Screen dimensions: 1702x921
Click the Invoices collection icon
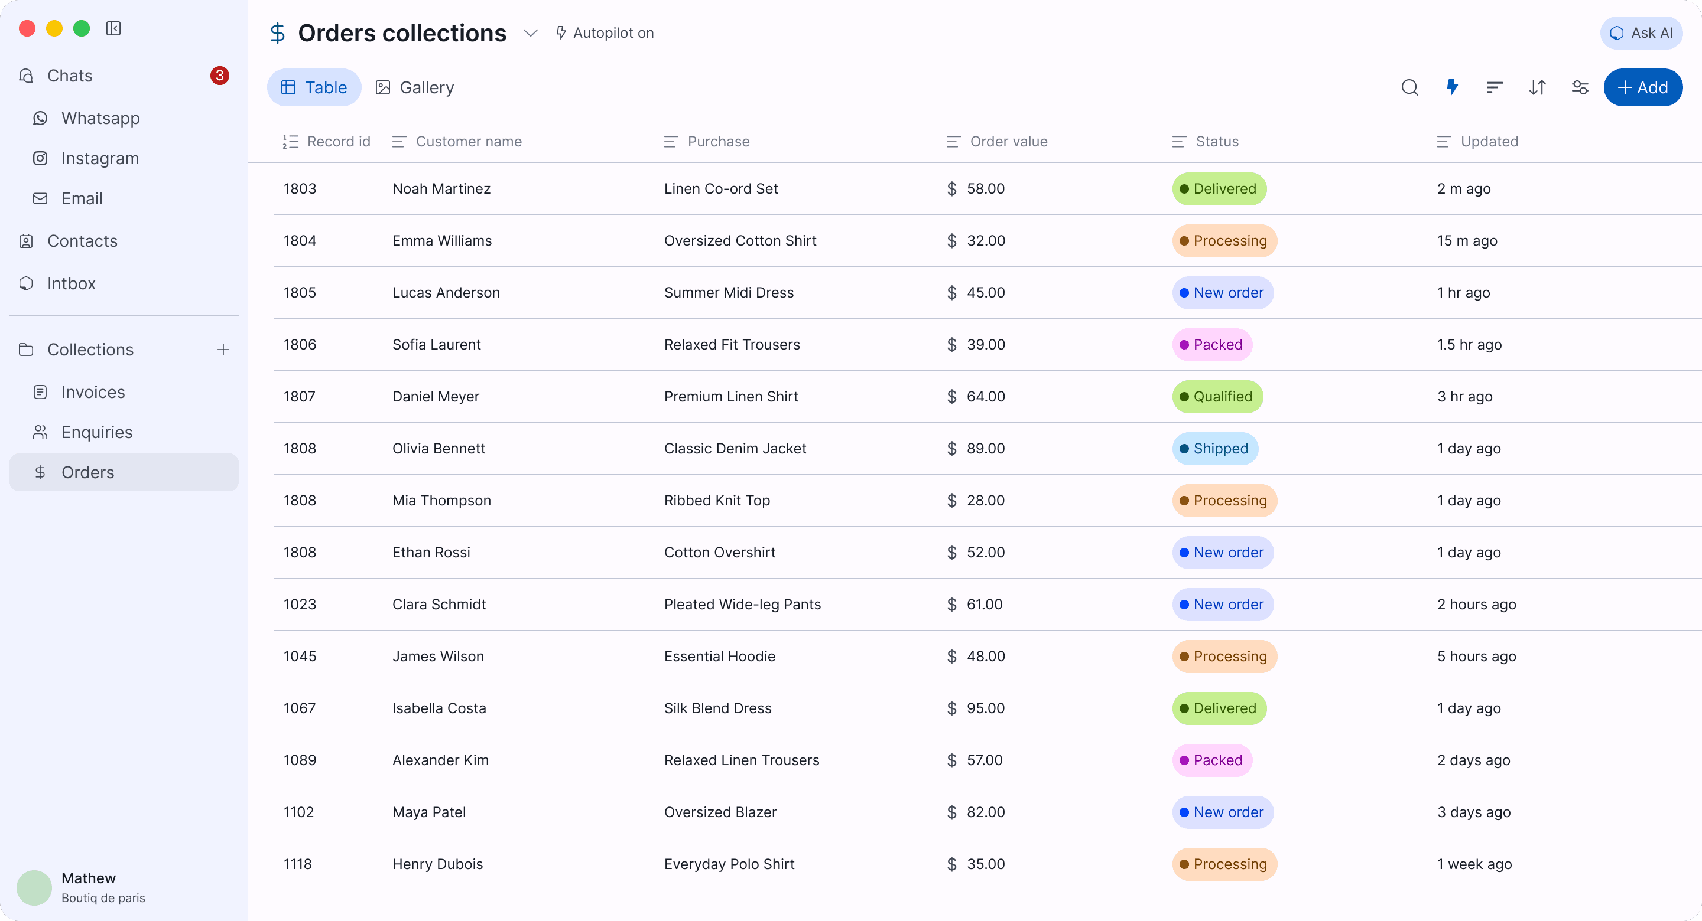pos(40,392)
